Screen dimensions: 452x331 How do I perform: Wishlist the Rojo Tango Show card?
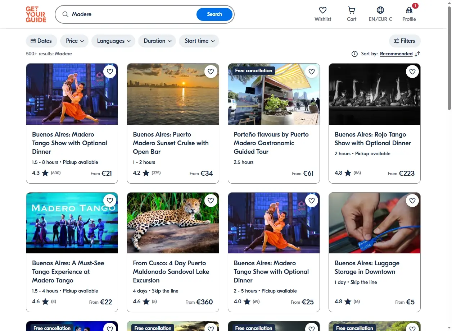(x=412, y=72)
